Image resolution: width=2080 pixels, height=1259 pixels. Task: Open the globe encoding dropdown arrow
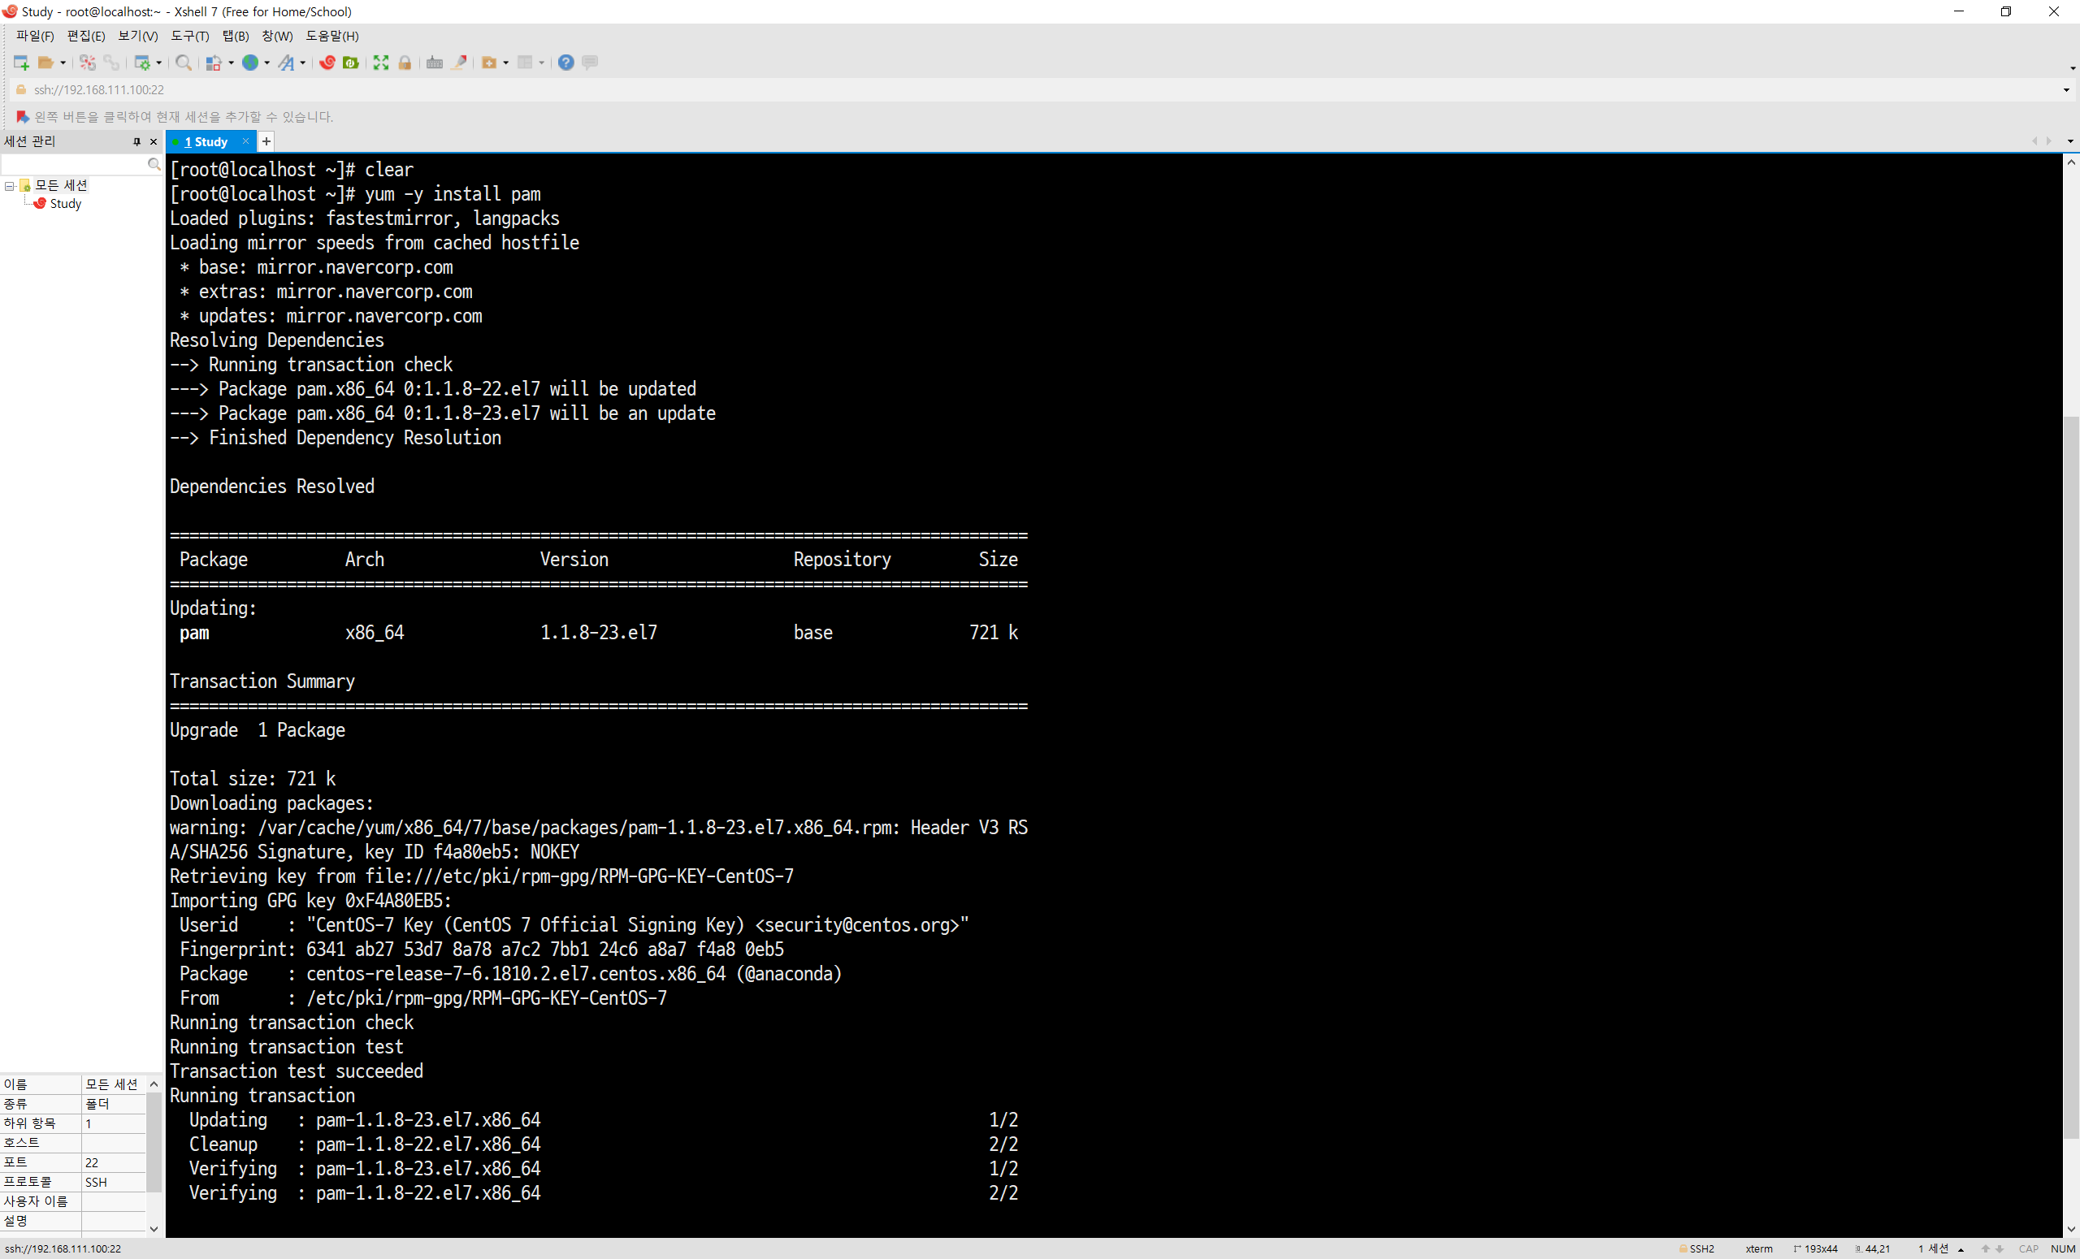coord(266,63)
